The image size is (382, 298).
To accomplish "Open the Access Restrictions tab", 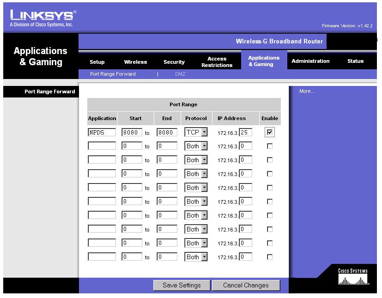I will (217, 62).
